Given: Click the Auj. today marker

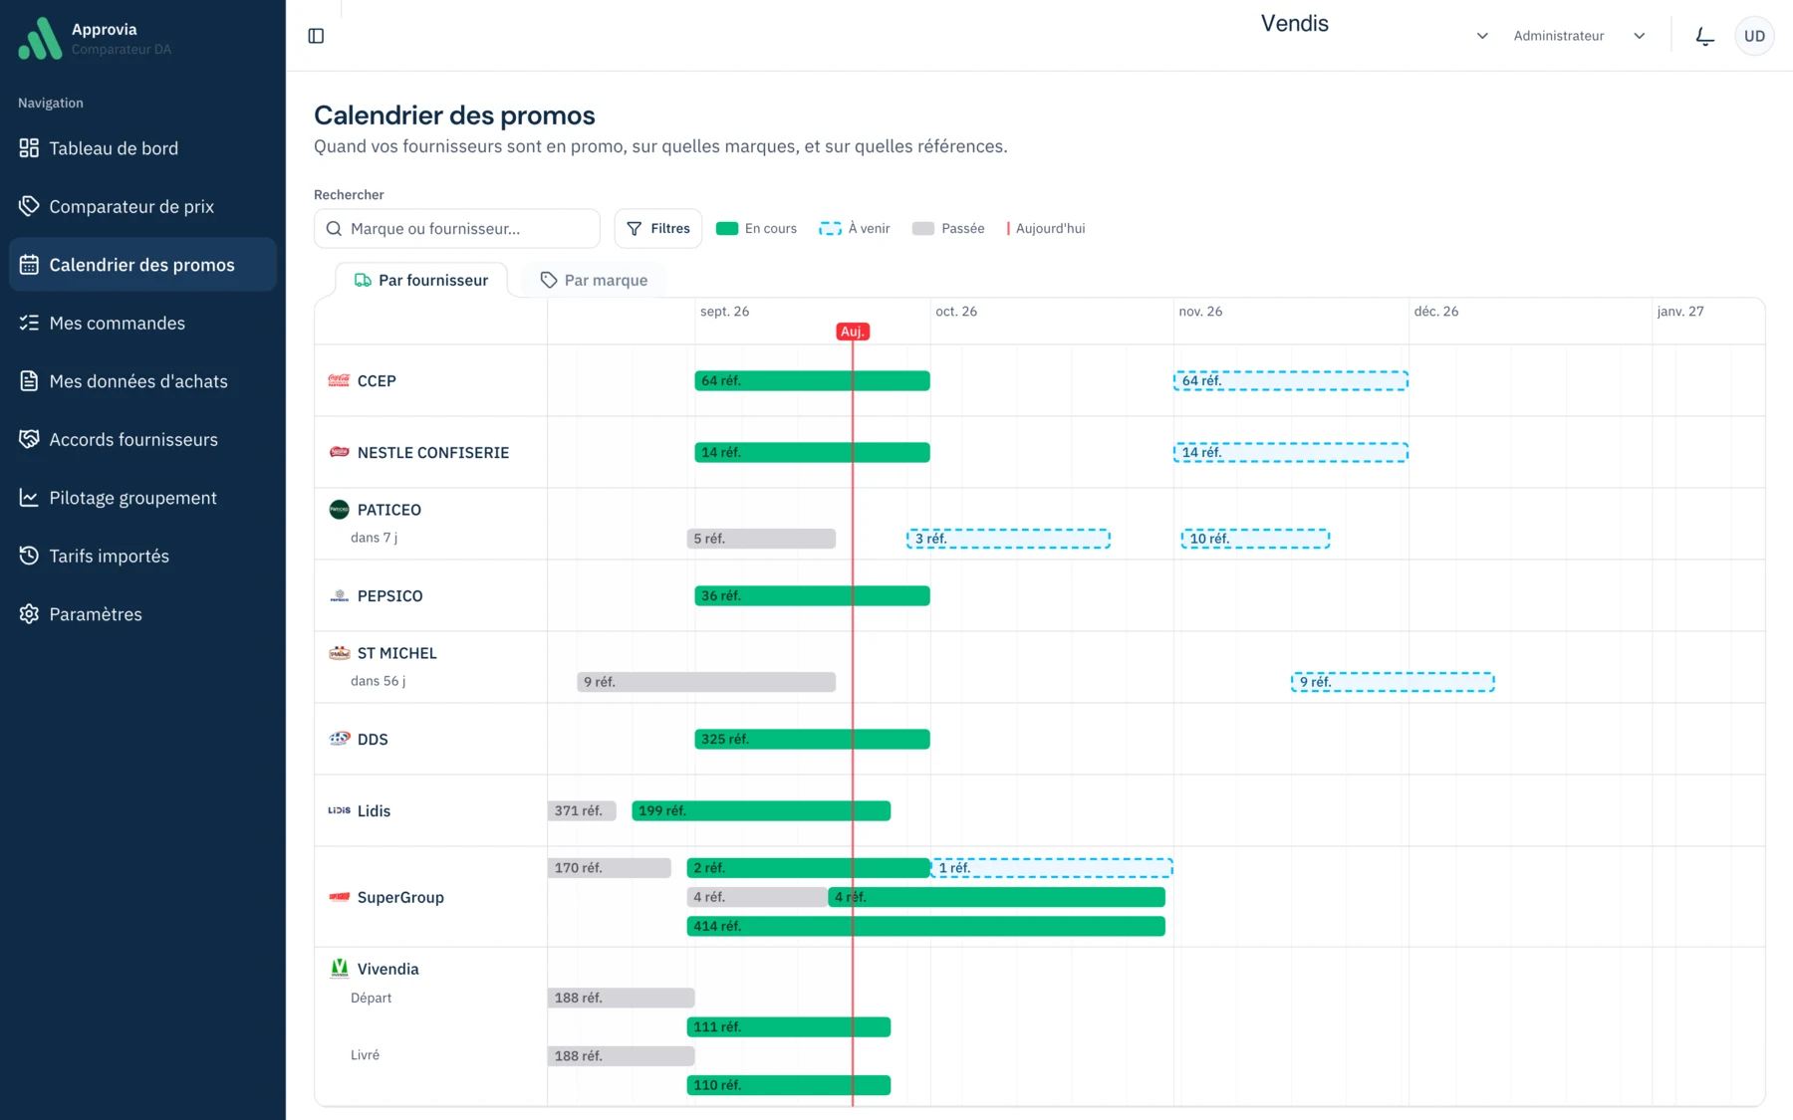Looking at the screenshot, I should pyautogui.click(x=853, y=332).
